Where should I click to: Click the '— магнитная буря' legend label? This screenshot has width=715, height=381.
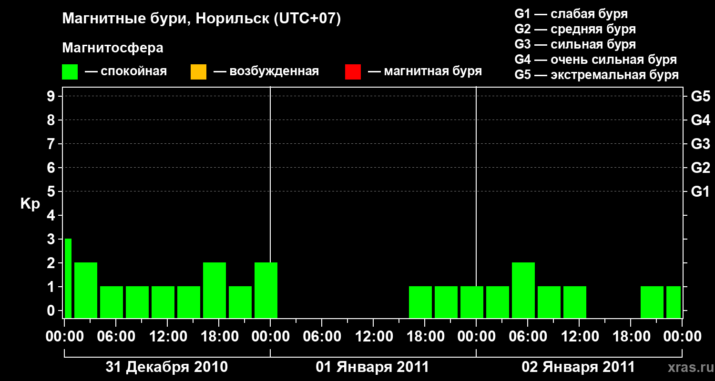425,72
